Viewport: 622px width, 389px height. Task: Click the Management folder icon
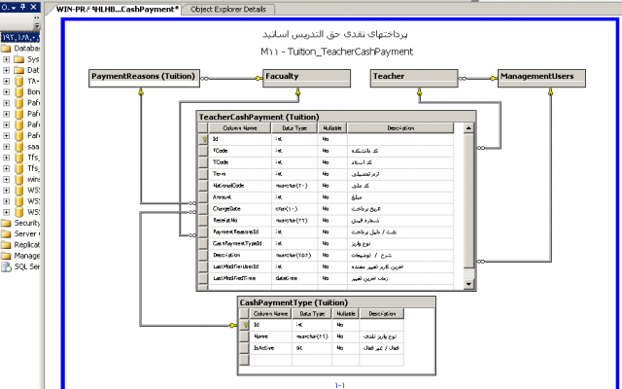(6, 256)
